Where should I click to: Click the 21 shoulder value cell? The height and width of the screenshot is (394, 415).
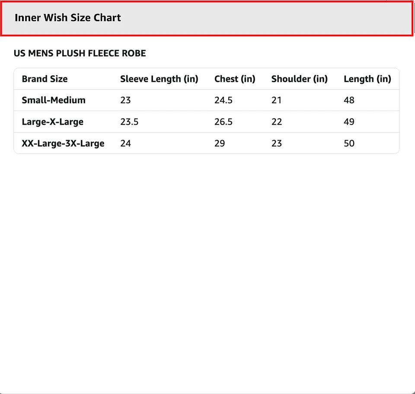[x=276, y=100]
